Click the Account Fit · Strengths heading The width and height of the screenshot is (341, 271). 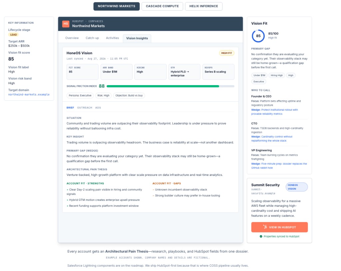(85, 184)
